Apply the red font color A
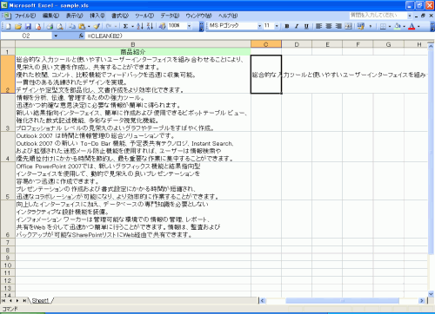 pyautogui.click(x=412, y=26)
